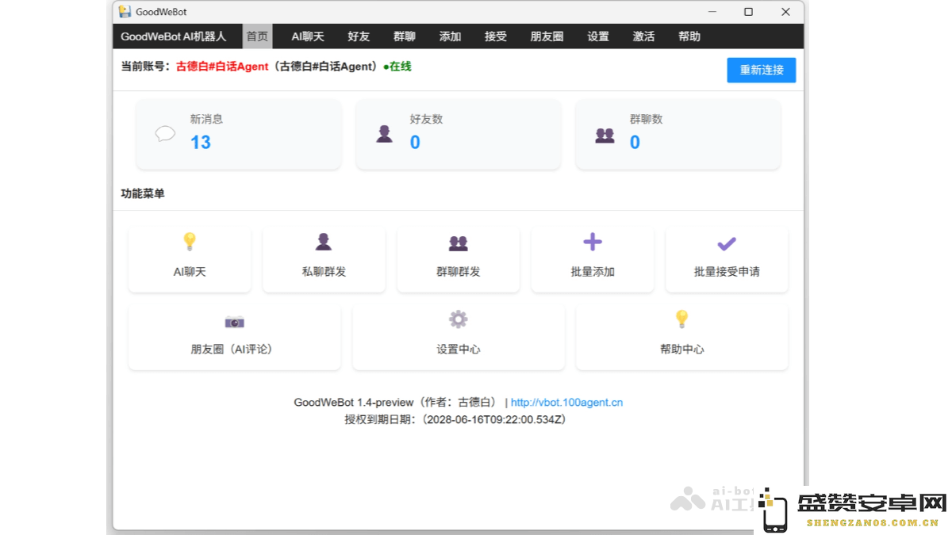
Task: Switch to the 群聊 menu item
Action: point(405,36)
